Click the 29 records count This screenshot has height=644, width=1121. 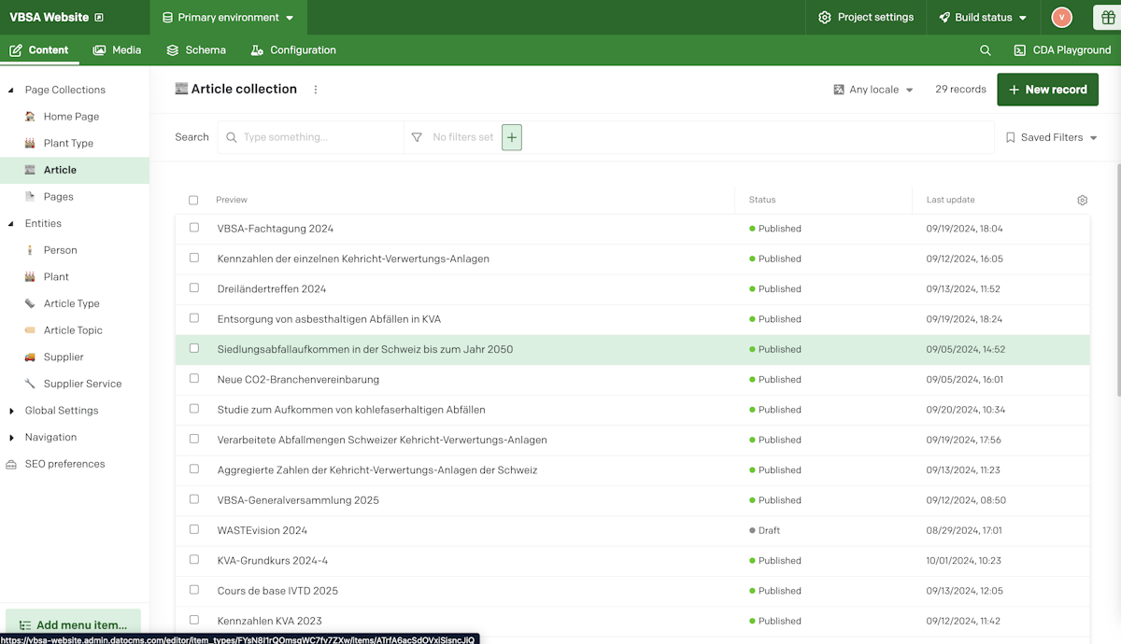coord(960,90)
